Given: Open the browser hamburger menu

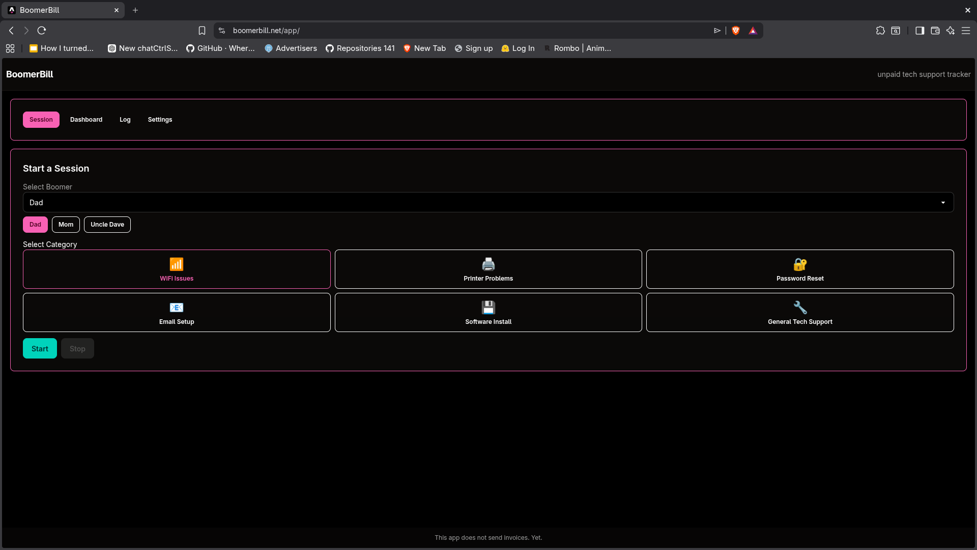Looking at the screenshot, I should 966,31.
